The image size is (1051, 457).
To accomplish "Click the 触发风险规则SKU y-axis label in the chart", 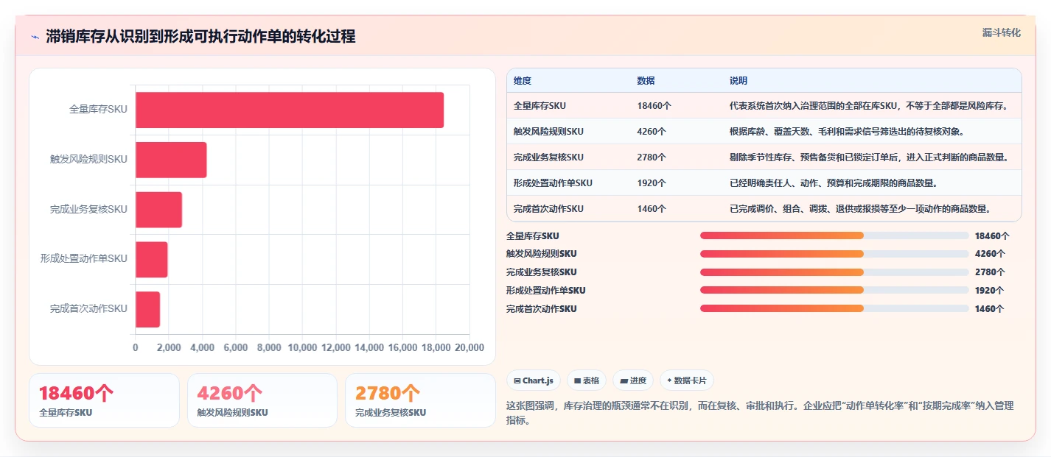I will [x=88, y=160].
